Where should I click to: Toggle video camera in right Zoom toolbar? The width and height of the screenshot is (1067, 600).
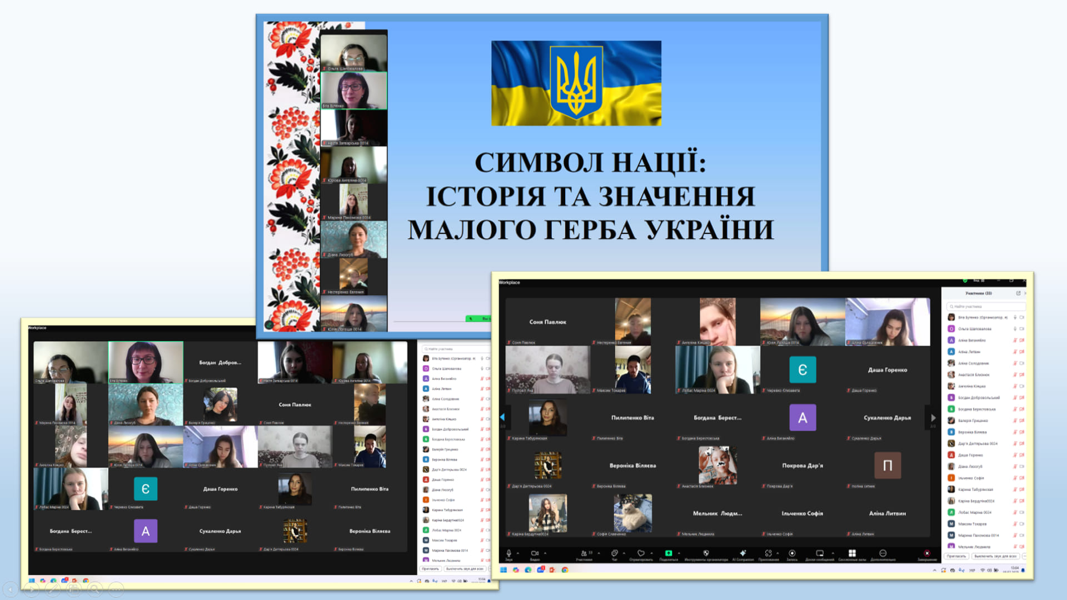pos(535,553)
